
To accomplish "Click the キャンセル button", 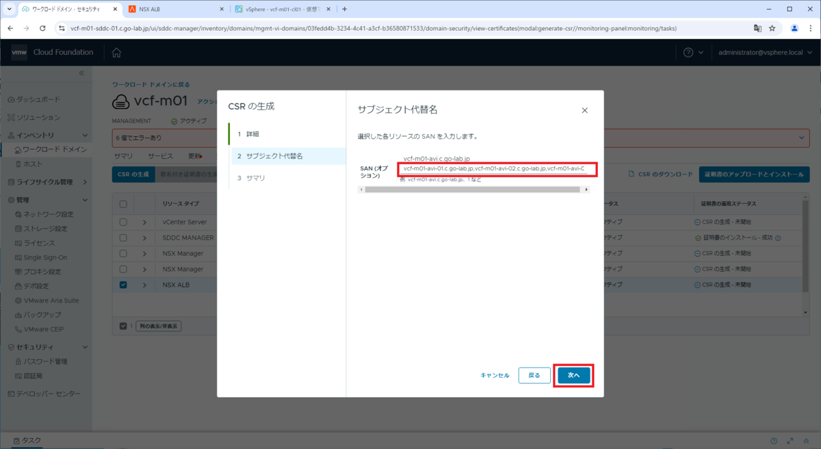I will click(495, 375).
